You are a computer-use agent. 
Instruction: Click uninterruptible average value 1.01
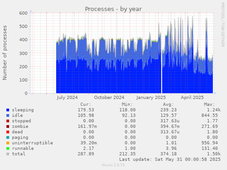click(x=171, y=143)
